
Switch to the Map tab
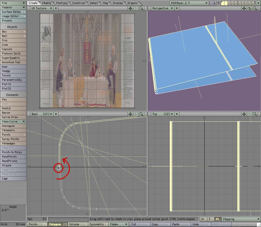(x=105, y=3)
